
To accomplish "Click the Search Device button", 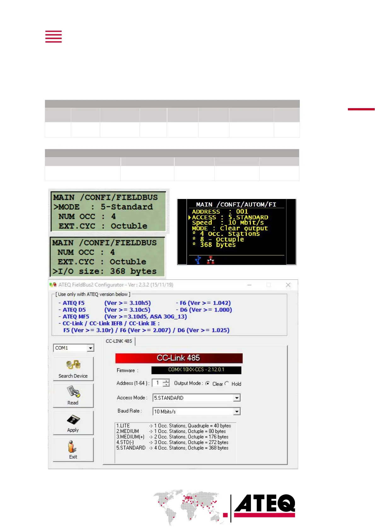I will (x=73, y=369).
